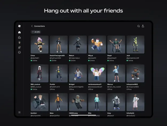The image size is (167, 126).
Task: Open KonQrer's wheelchair avatar card
Action: click(39, 102)
